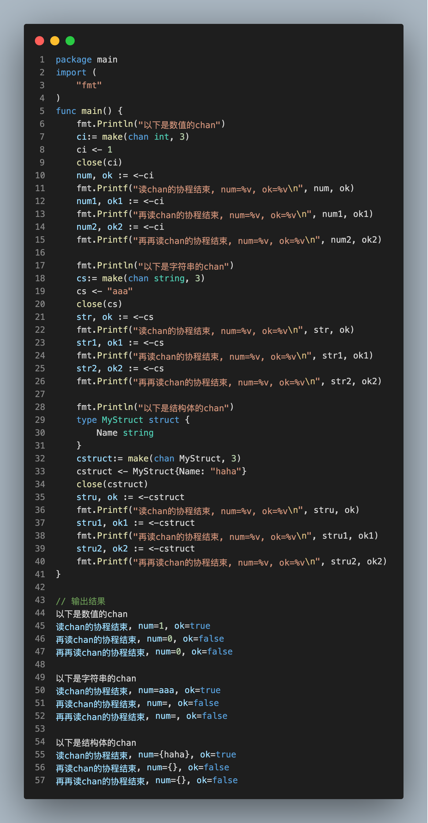Click the '// 输出结果' comment
Image resolution: width=428 pixels, height=823 pixels.
click(81, 601)
